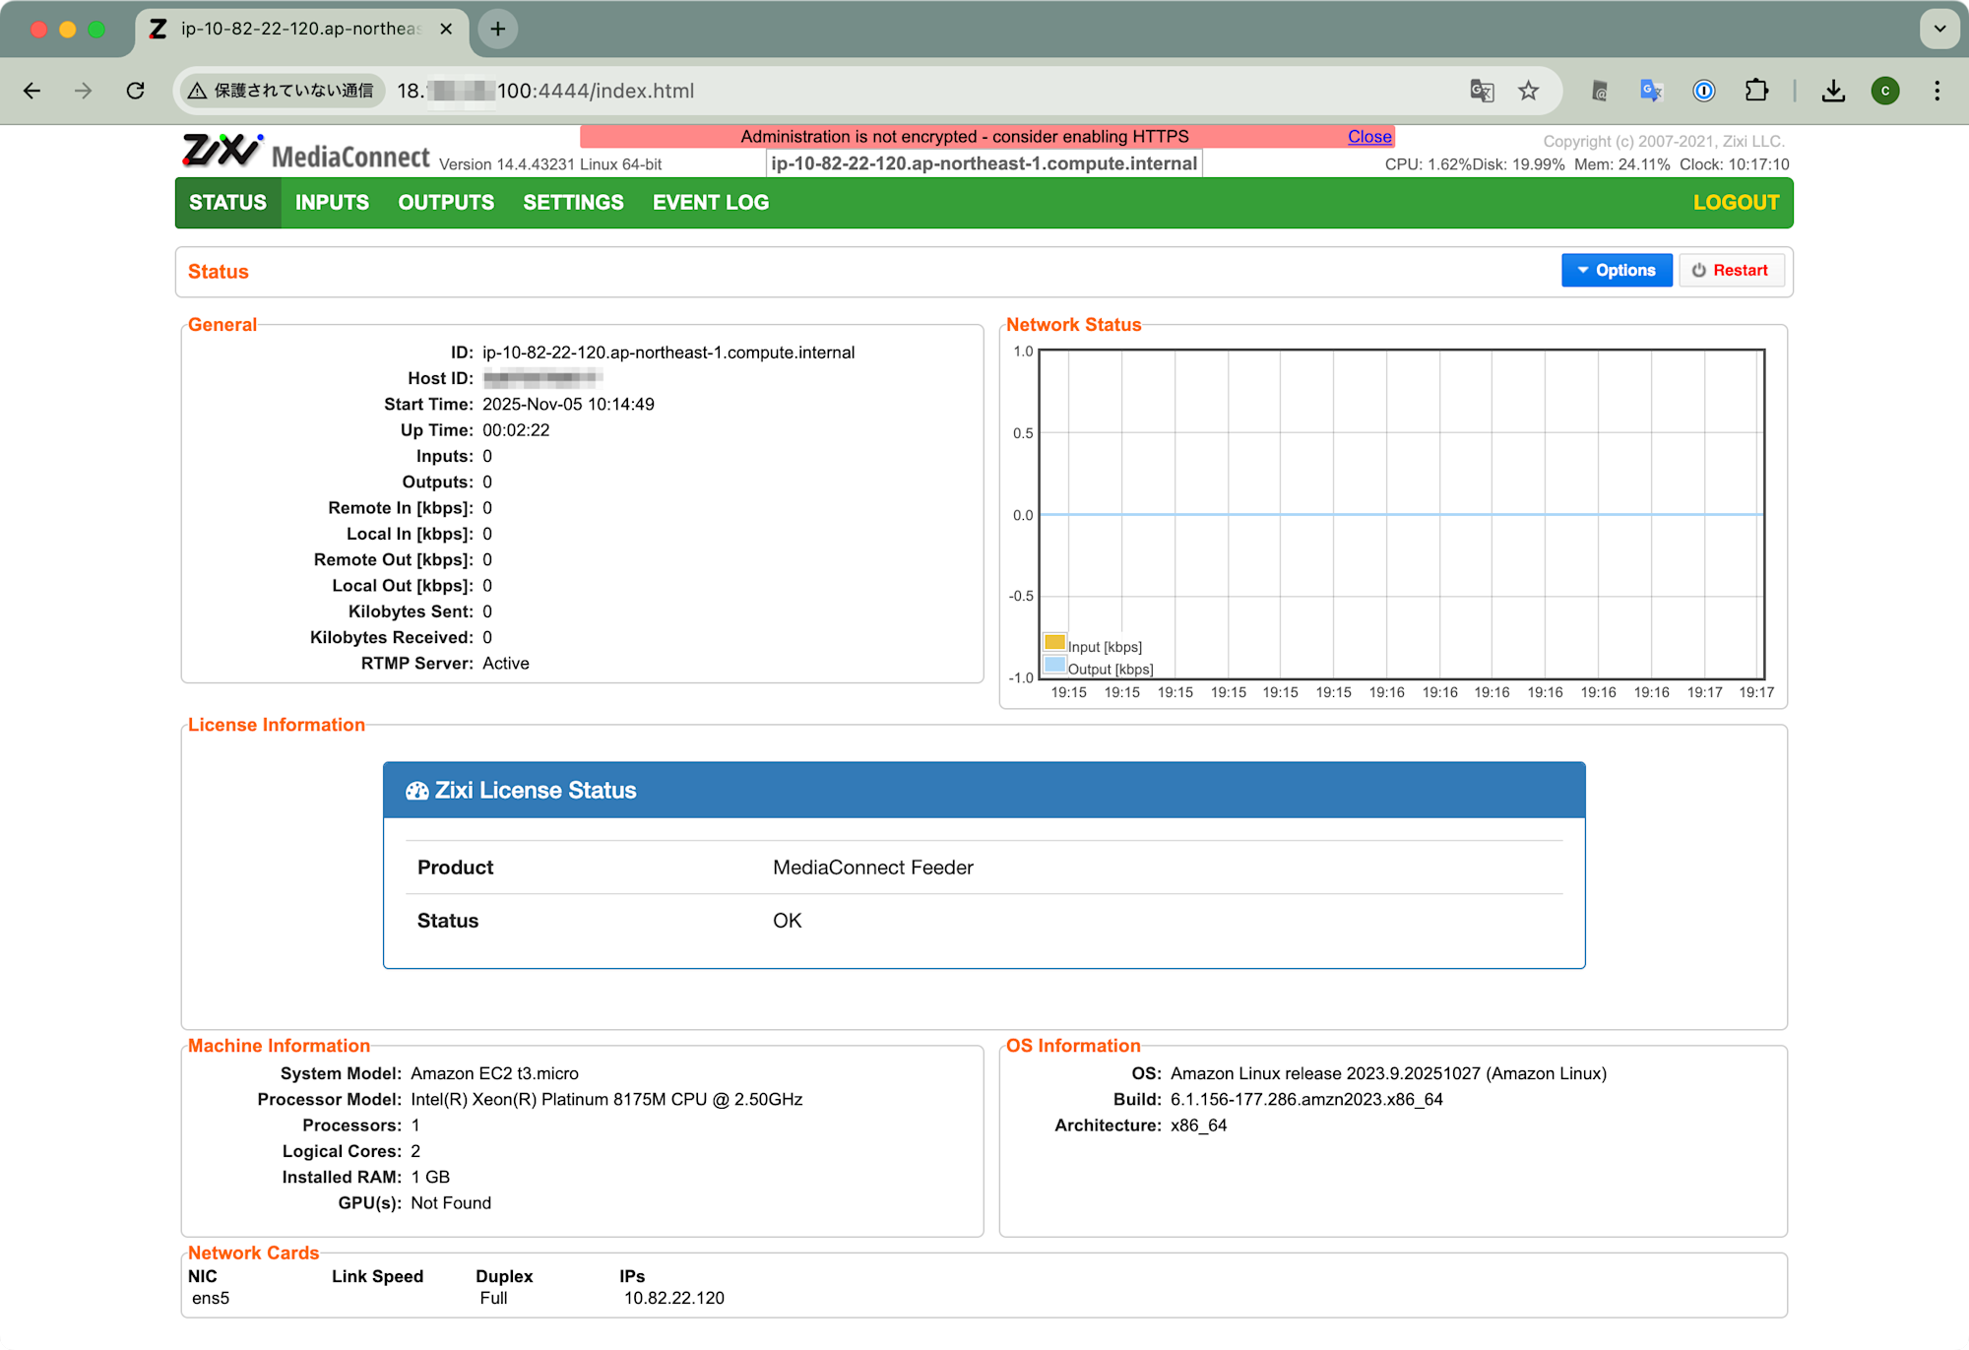Bookmark this page with the star icon
The image size is (1969, 1350).
tap(1528, 91)
